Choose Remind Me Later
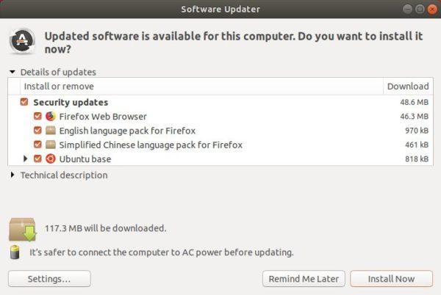441x295 pixels. pyautogui.click(x=304, y=279)
